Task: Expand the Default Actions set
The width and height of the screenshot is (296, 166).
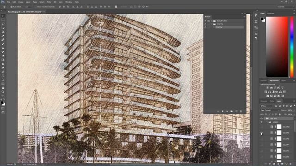Action: click(x=212, y=21)
